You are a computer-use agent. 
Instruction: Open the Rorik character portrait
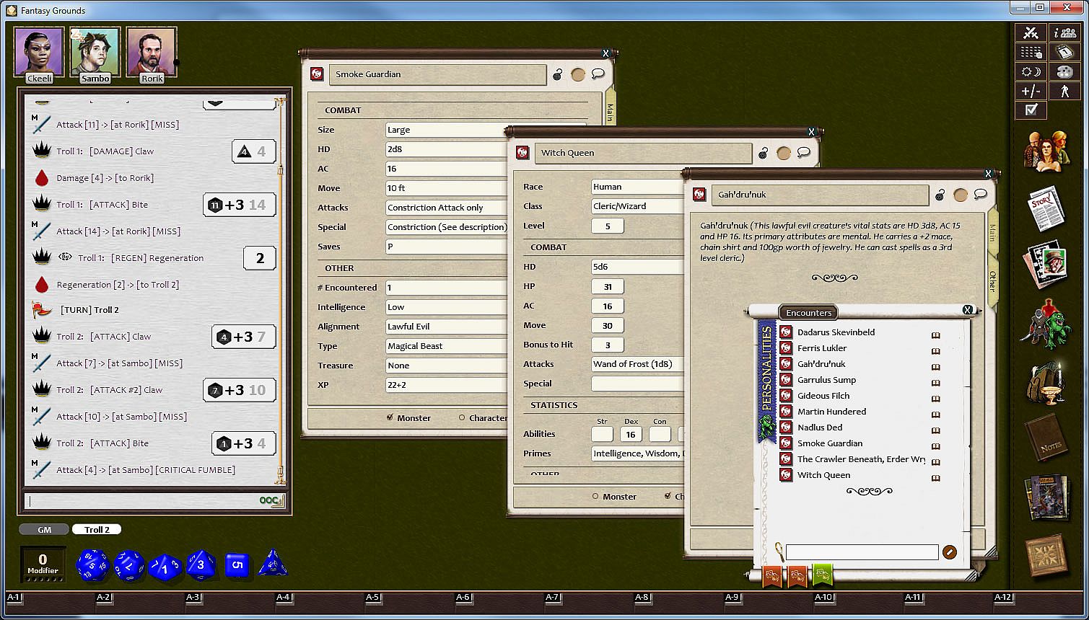(152, 52)
